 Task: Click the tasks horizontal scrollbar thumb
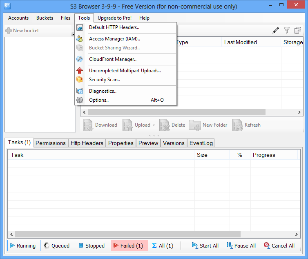tap(128, 234)
